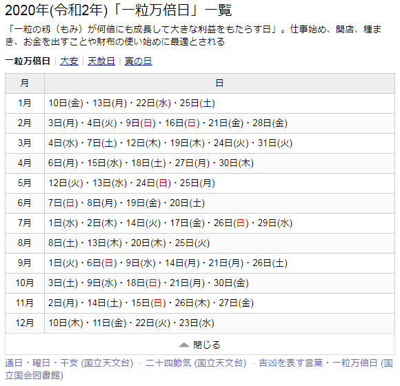Click the page title 2020年 一粒万倍日 一覧
This screenshot has height=386, width=400.
(x=119, y=10)
